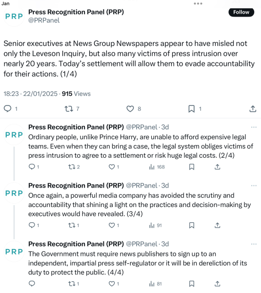This screenshot has width=261, height=293.
Task: Open more options for the (4/4) reply
Action: [254, 244]
